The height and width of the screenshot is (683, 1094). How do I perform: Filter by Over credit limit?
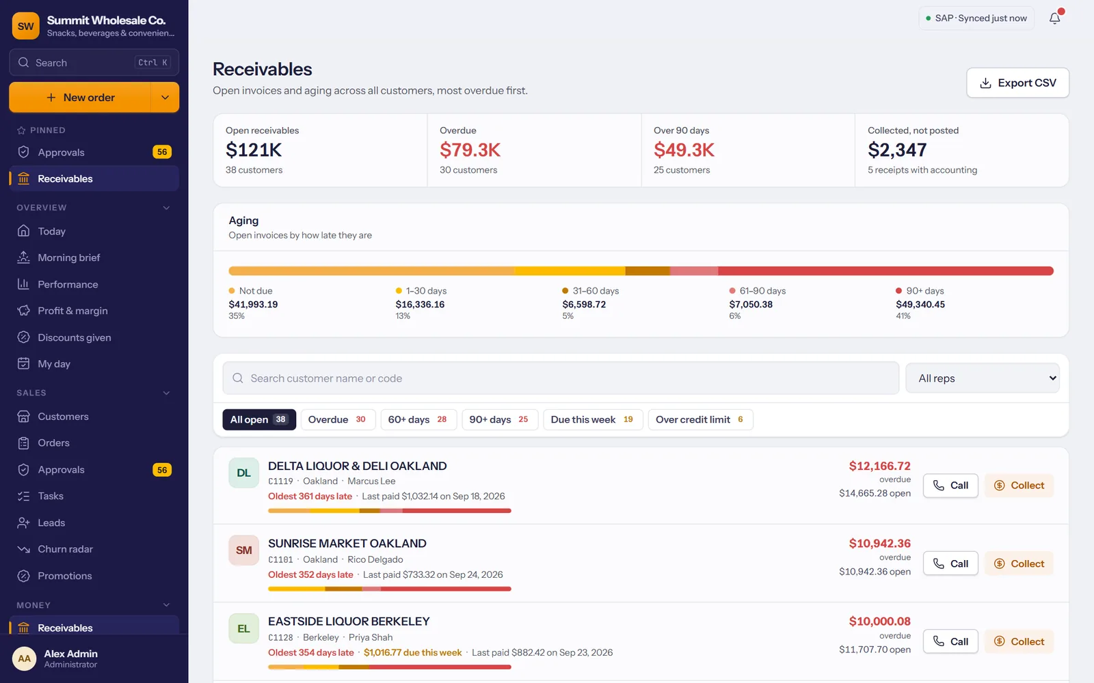700,419
